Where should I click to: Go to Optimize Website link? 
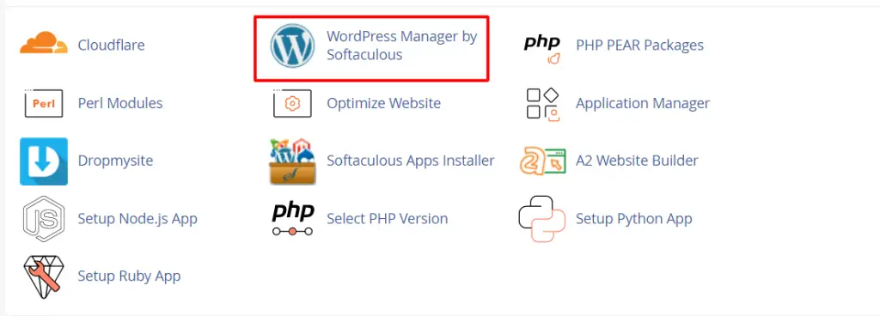[384, 103]
